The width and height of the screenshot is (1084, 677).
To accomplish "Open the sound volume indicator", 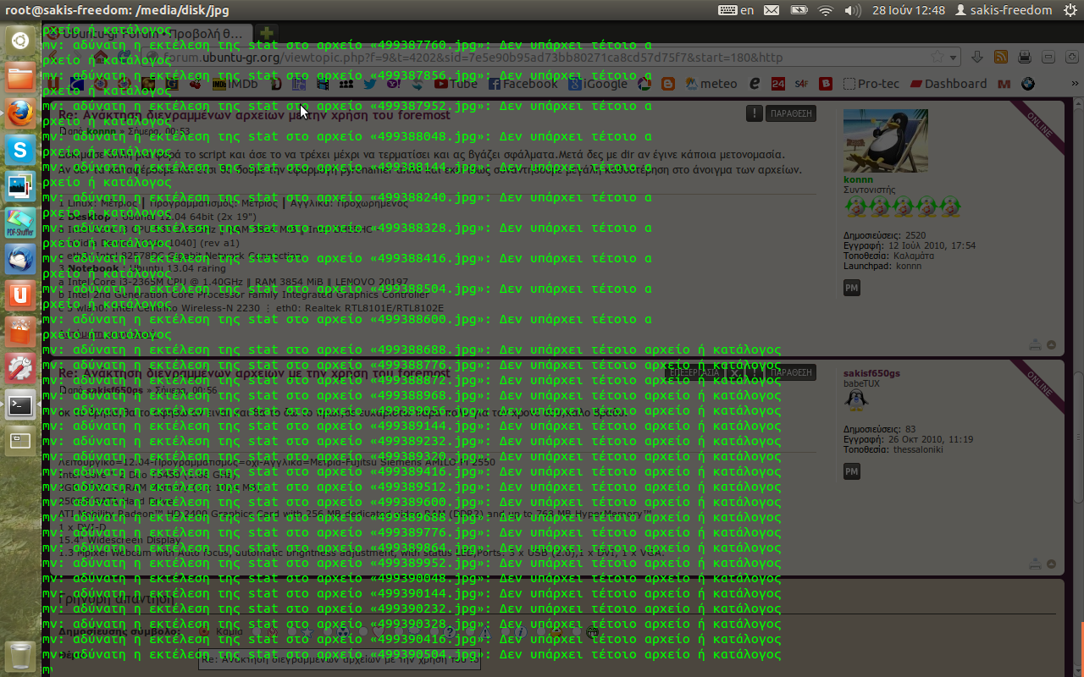I will click(x=853, y=10).
